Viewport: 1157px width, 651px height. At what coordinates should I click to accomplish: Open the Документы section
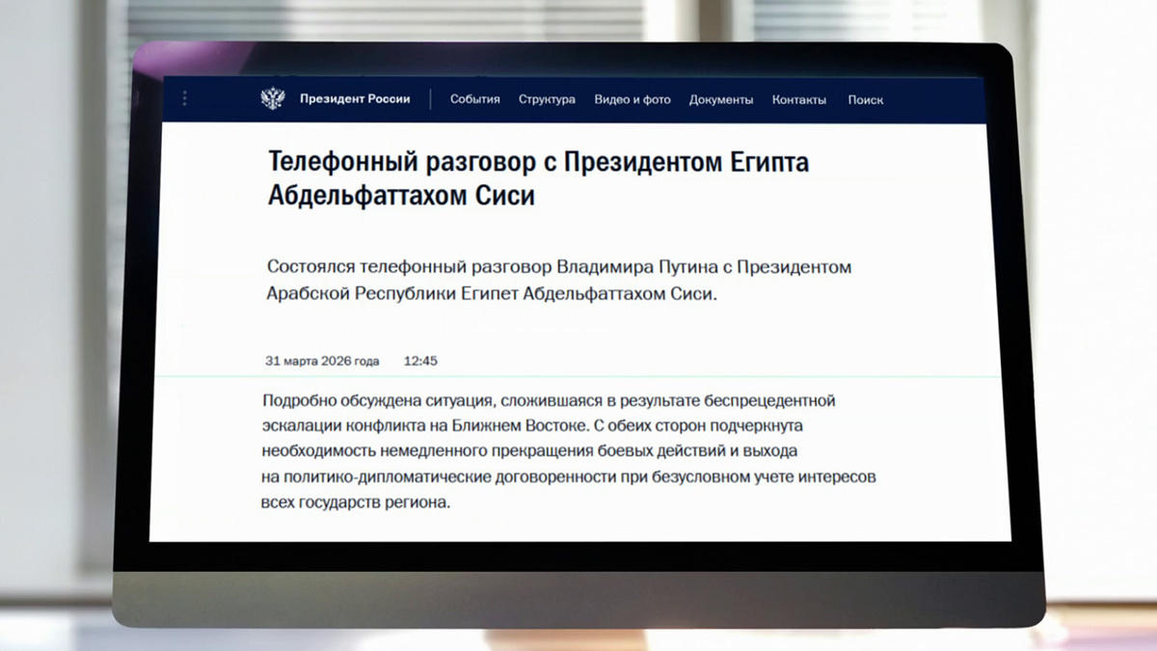click(x=720, y=98)
